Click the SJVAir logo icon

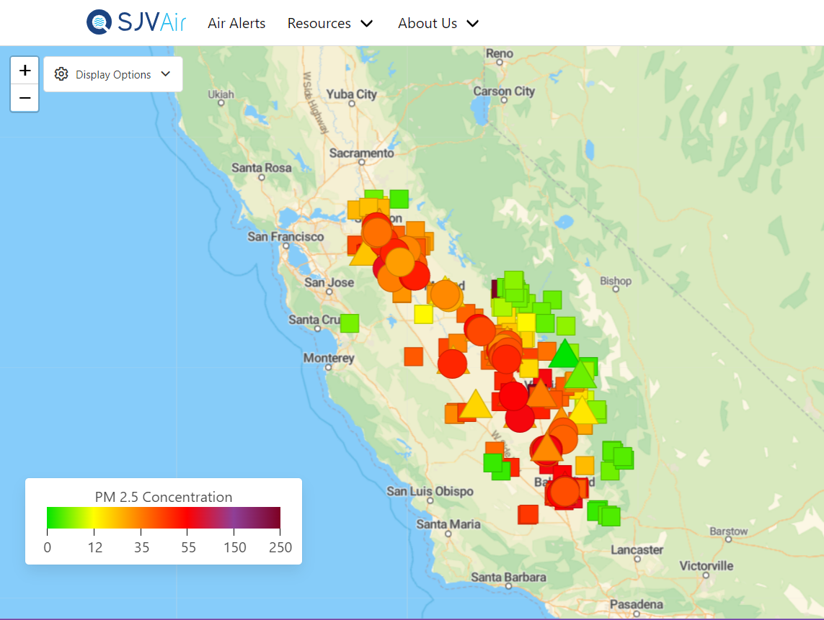coord(99,22)
